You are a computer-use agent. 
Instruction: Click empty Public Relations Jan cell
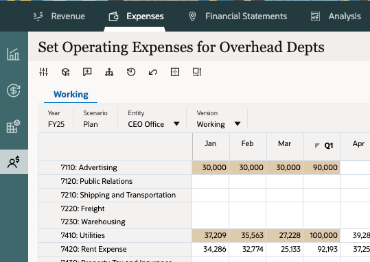click(211, 181)
